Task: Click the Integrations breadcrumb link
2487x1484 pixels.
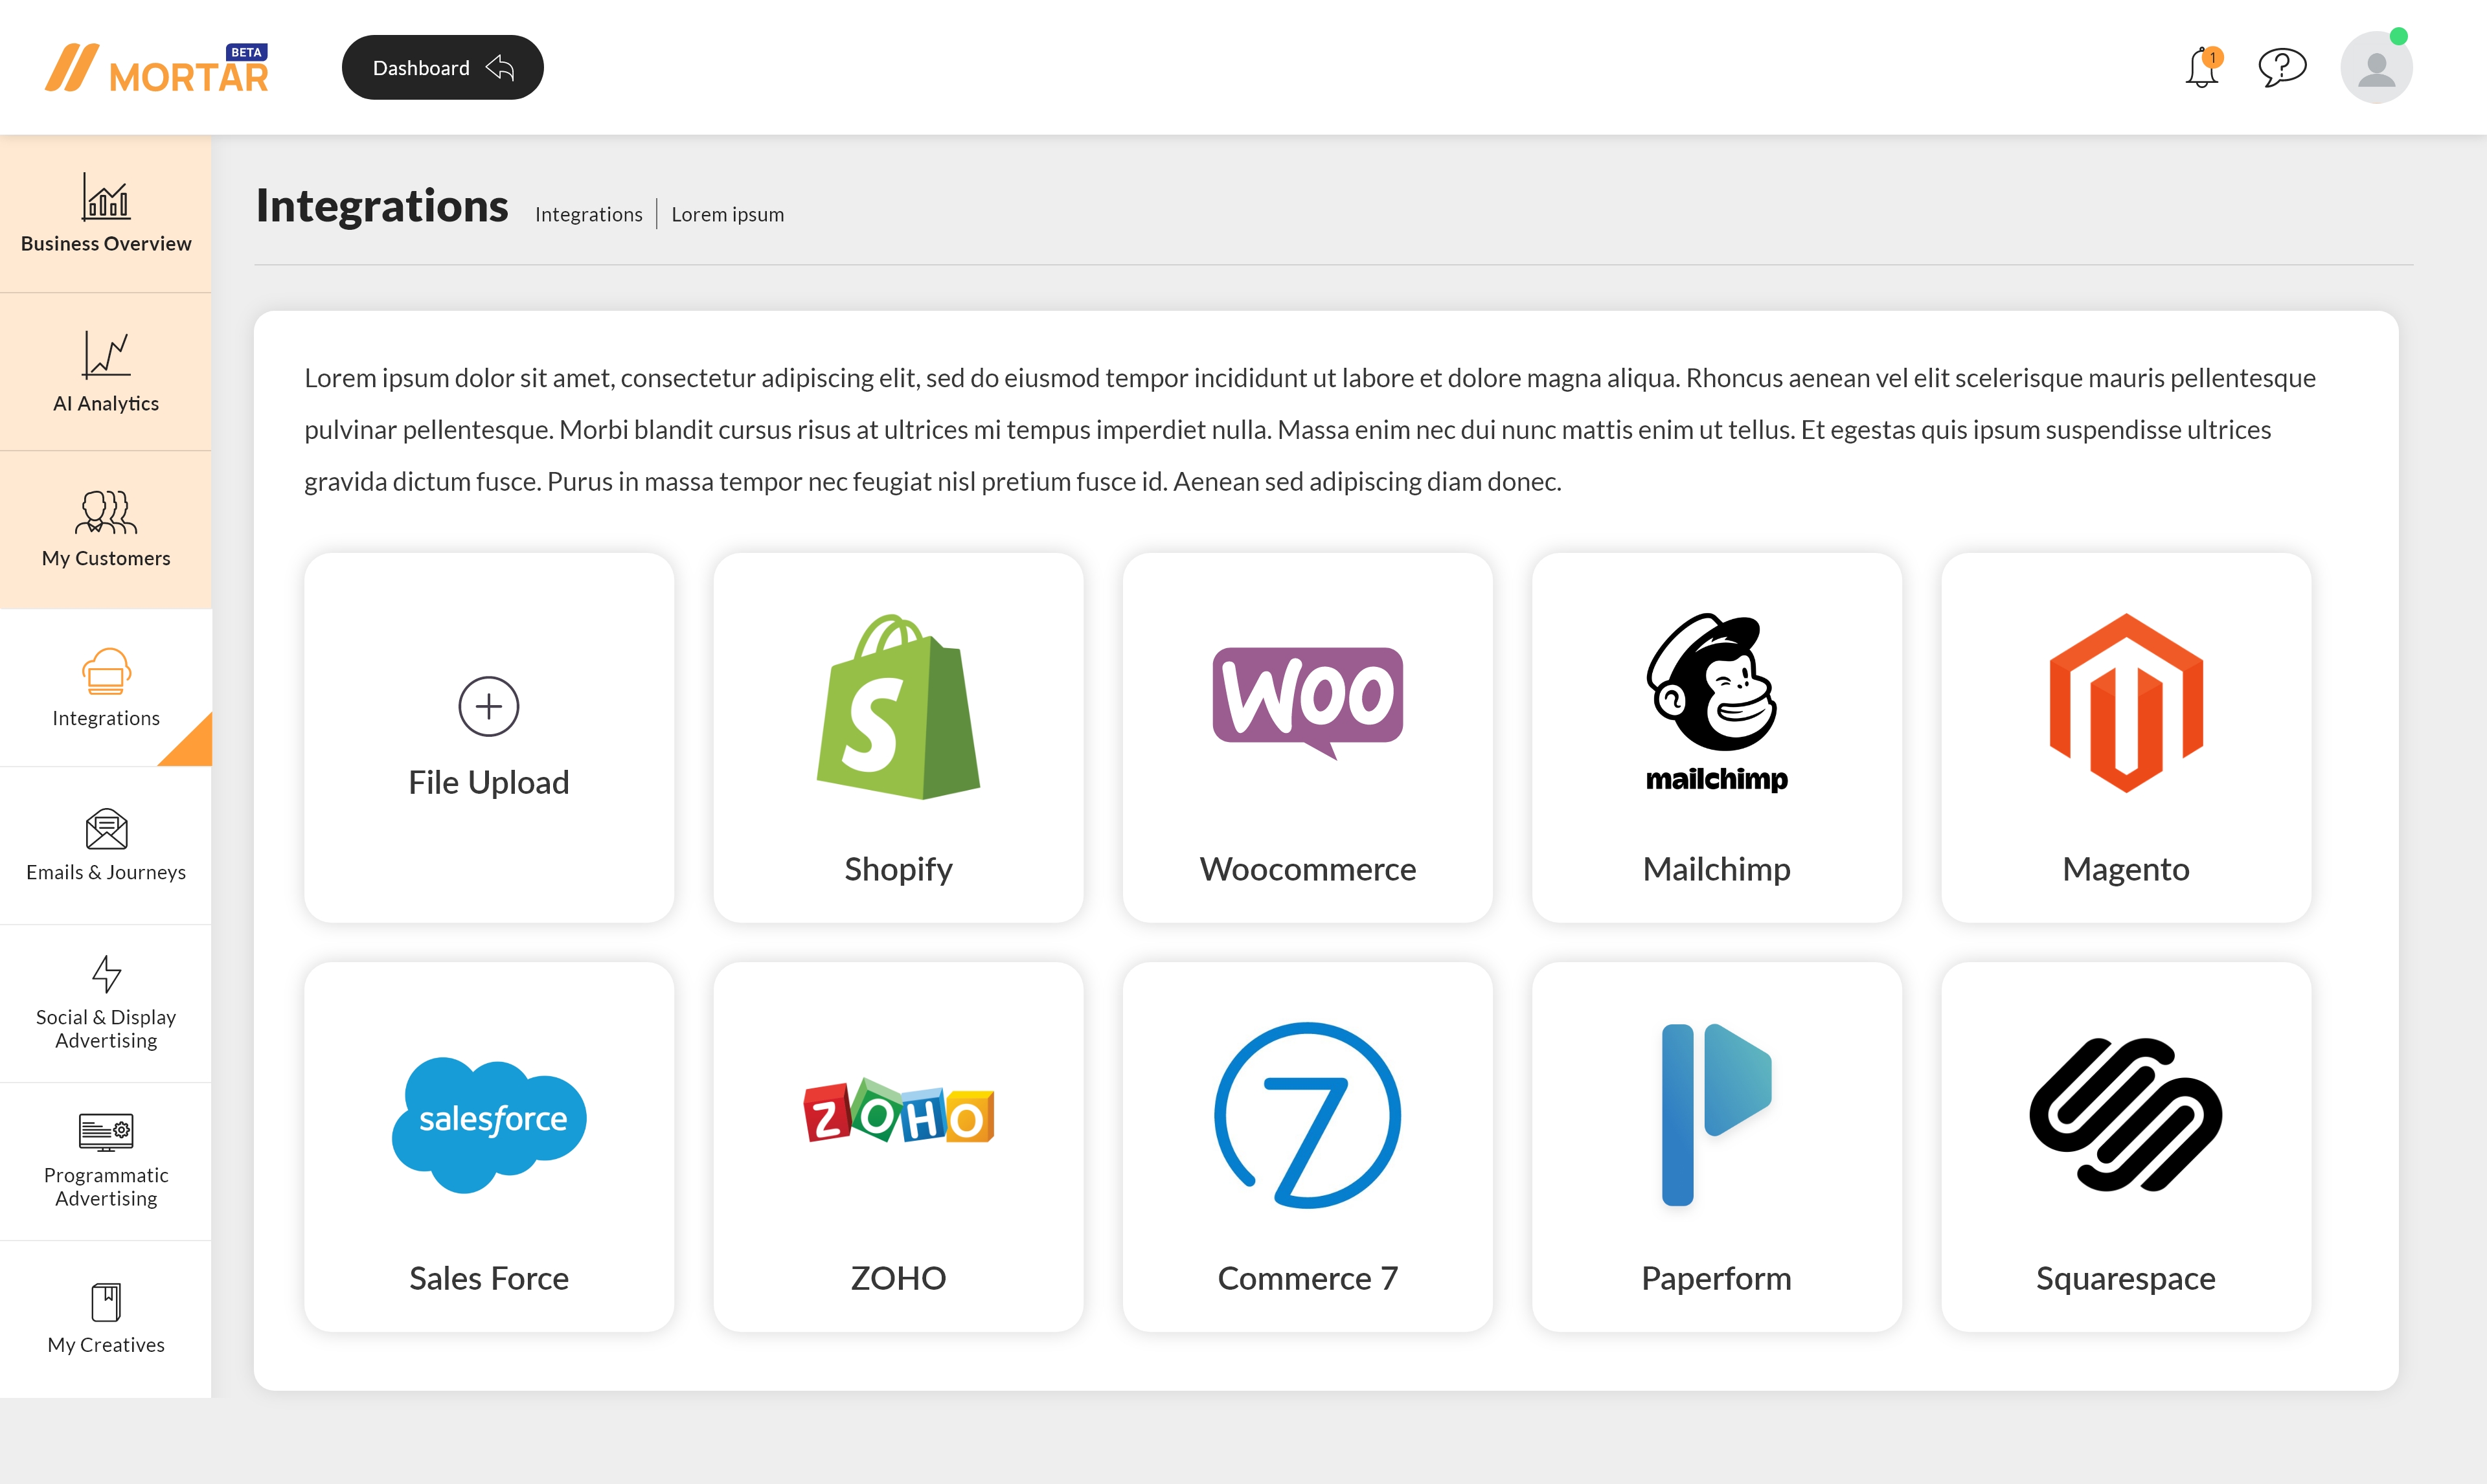Action: [588, 214]
